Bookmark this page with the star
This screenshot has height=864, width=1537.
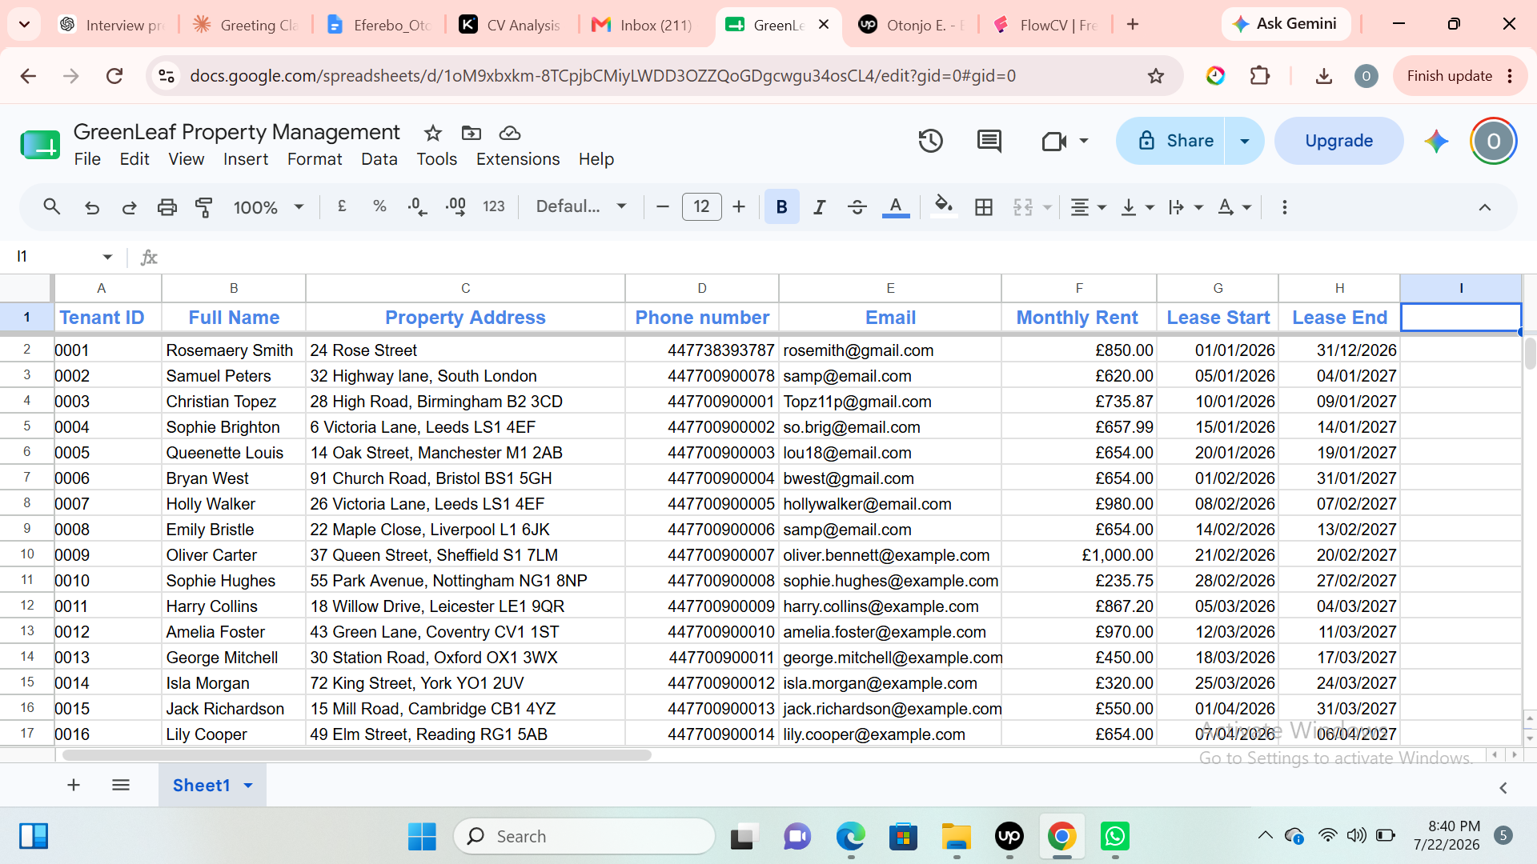(x=1155, y=76)
